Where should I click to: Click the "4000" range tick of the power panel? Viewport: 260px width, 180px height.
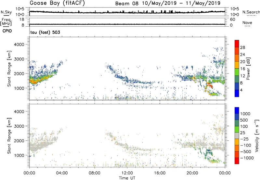pos(19,45)
